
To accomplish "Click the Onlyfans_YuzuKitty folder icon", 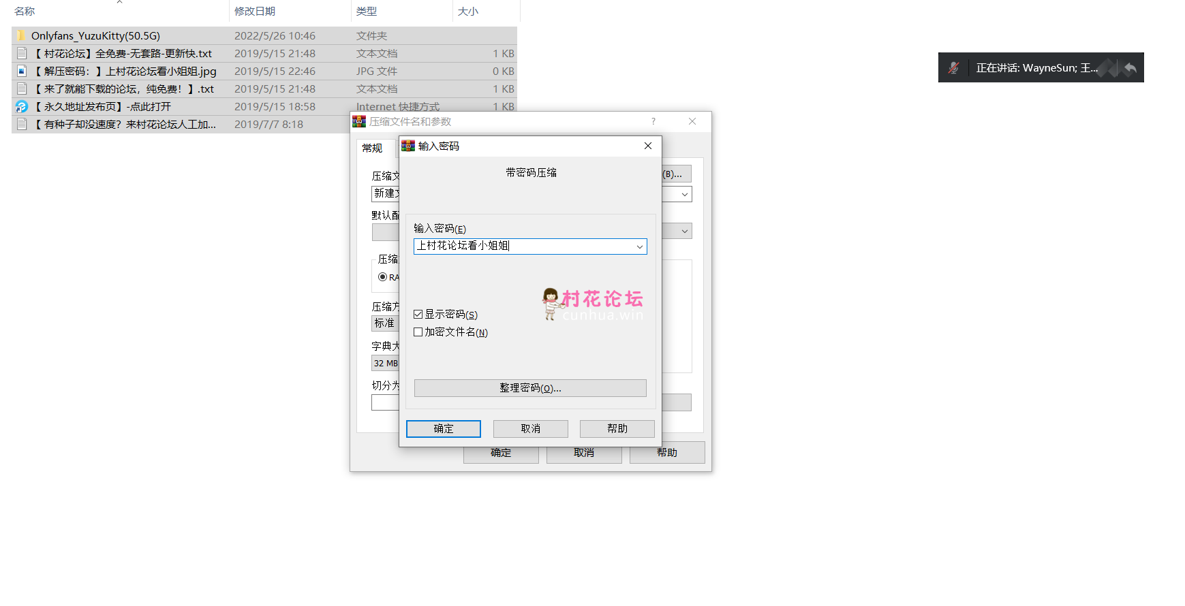I will pyautogui.click(x=21, y=35).
